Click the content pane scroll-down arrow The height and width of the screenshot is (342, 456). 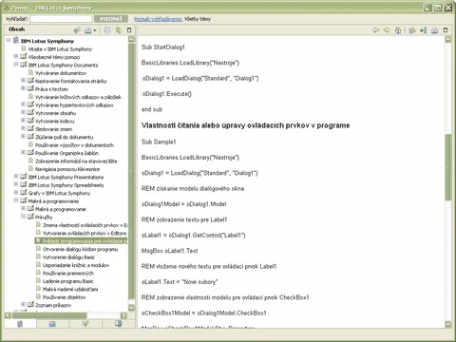coord(447,324)
